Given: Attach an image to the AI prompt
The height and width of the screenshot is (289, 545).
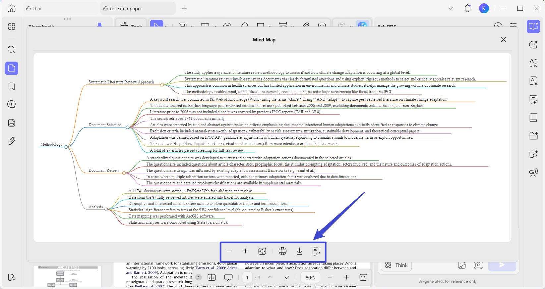Looking at the screenshot, I should (462, 265).
